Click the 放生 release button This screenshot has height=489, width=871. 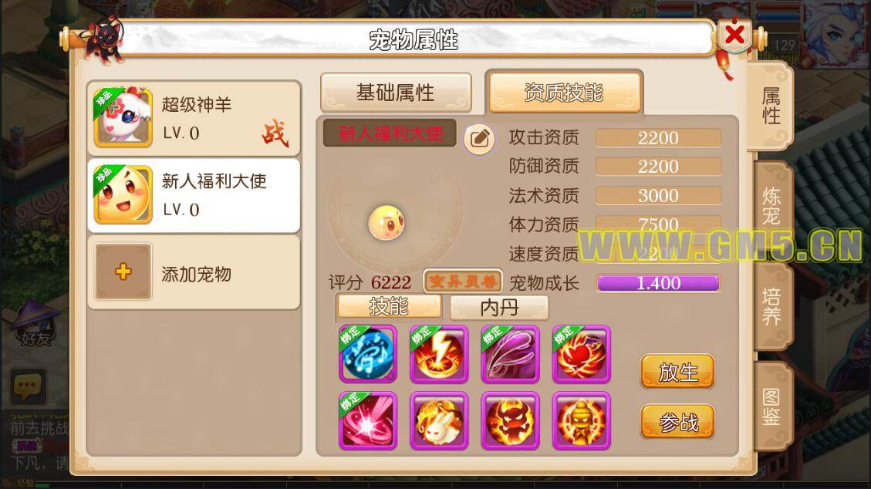pyautogui.click(x=677, y=371)
